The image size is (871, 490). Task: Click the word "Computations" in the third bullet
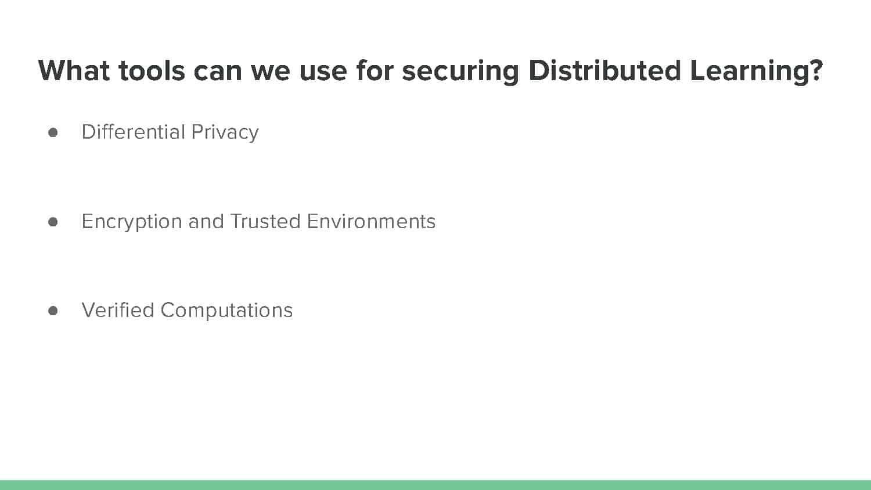pos(226,312)
